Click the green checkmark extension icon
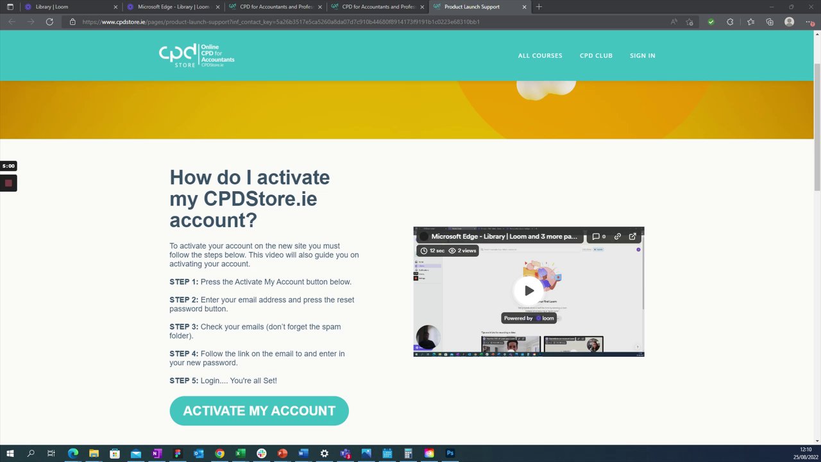821x462 pixels. 711,22
